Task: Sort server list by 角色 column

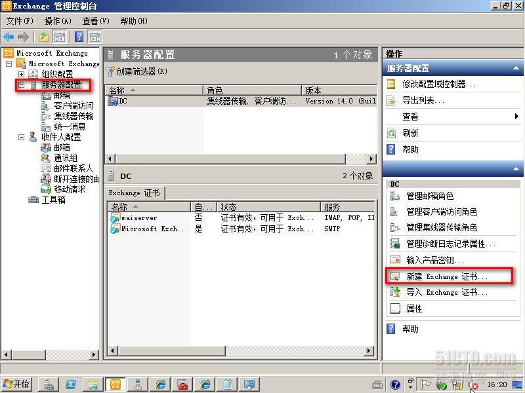Action: coord(252,90)
